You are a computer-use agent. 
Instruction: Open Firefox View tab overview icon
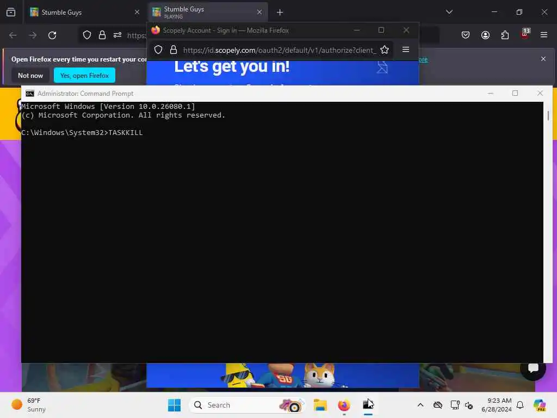[11, 13]
